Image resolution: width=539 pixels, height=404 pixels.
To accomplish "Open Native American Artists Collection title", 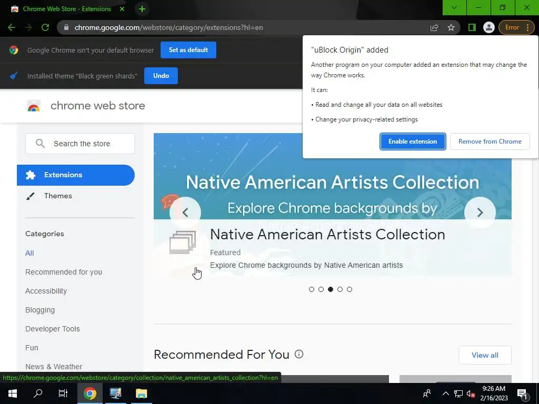I will point(327,235).
